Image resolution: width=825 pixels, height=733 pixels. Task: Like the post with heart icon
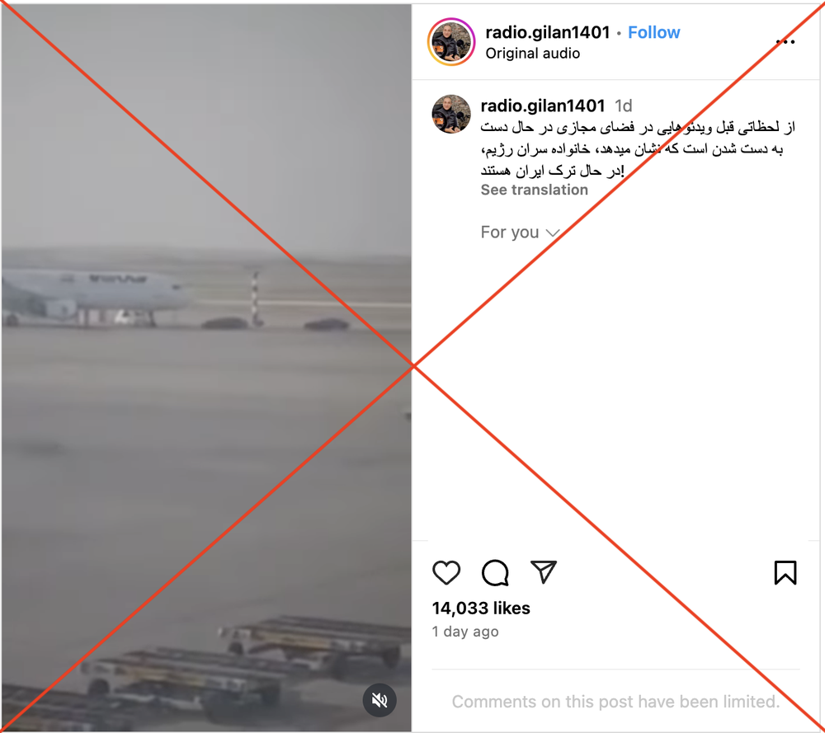tap(446, 572)
